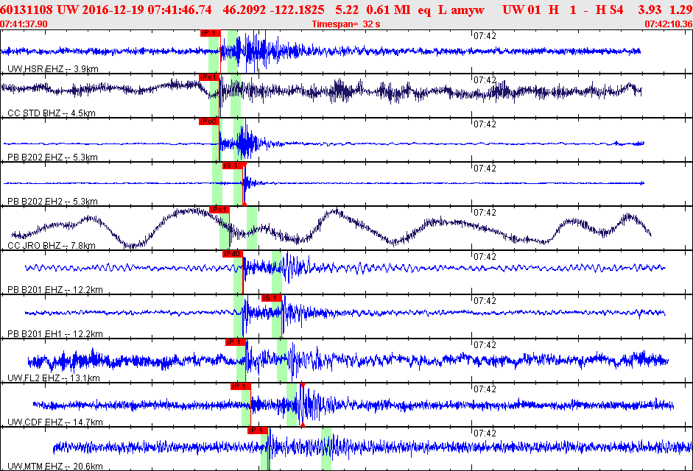The height and width of the screenshot is (471, 693).
Task: Select iP 1 pick flag on FL2 trace
Action: coord(236,342)
